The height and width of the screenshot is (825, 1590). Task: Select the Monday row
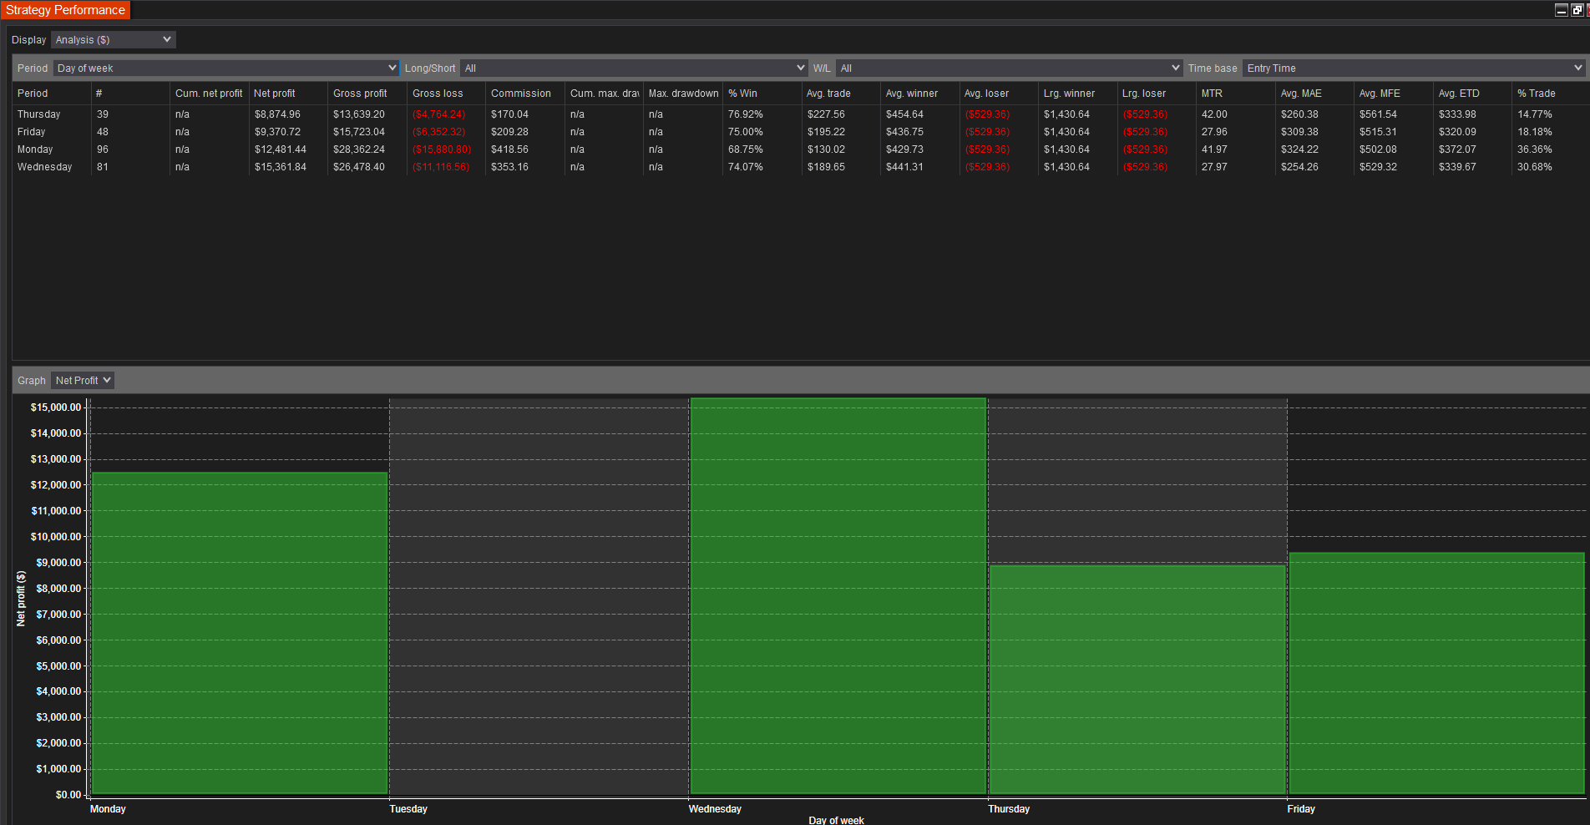(801, 149)
